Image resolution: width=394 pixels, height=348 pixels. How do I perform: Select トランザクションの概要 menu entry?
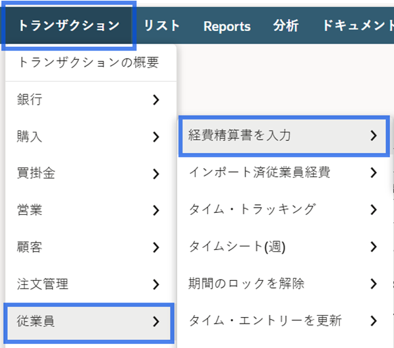coord(89,63)
